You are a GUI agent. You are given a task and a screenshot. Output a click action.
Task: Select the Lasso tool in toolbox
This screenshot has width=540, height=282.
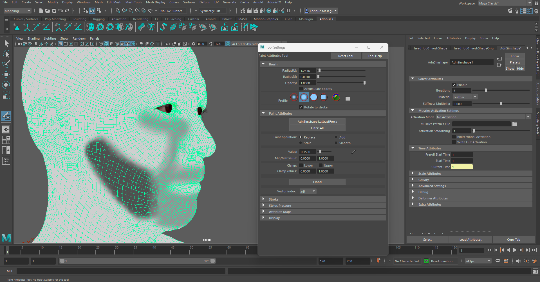[x=6, y=54]
